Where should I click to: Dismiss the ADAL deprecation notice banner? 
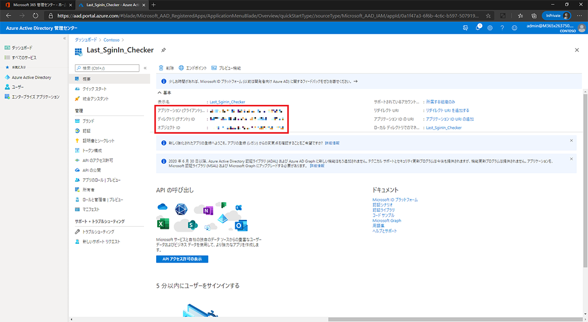coord(571,159)
